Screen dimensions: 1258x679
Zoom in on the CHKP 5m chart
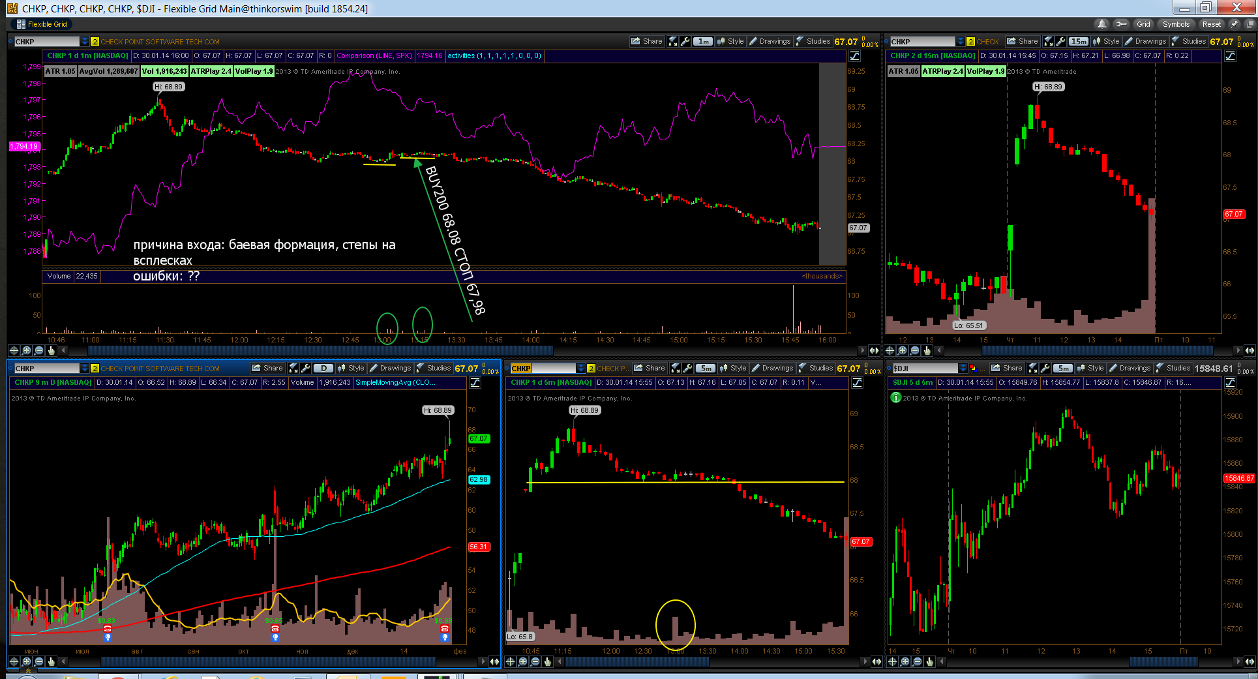click(523, 661)
